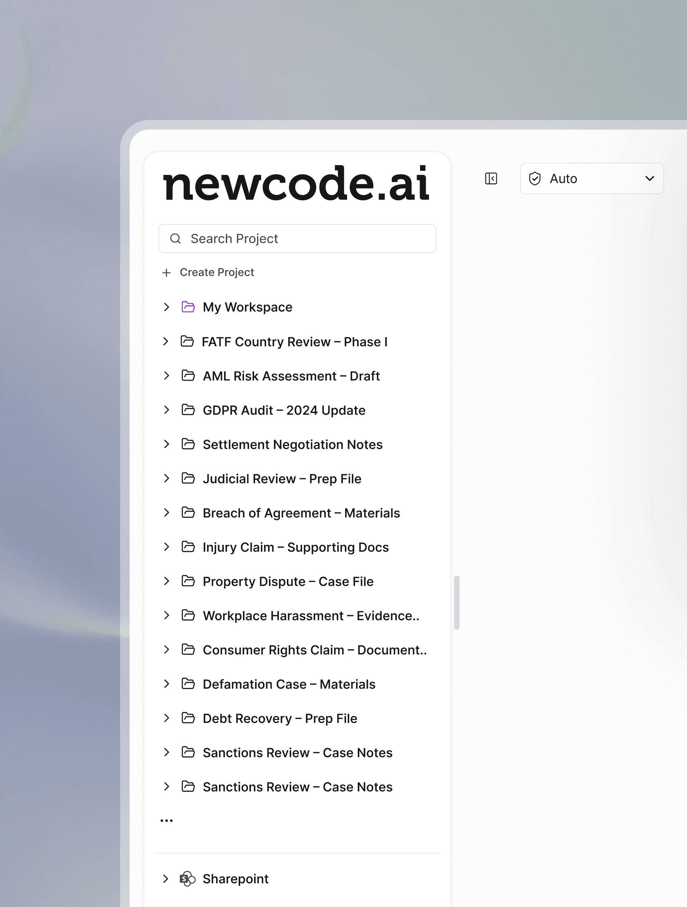Expand the Sharepoint section chevron
Viewport: 687px width, 907px height.
[165, 879]
